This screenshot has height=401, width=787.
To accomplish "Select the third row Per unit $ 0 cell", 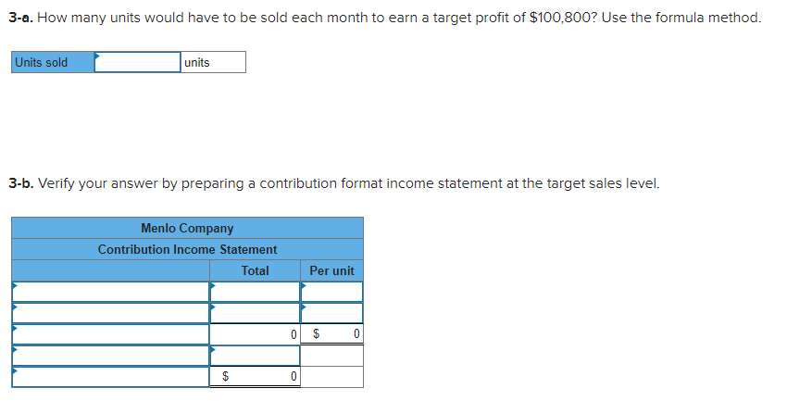I will click(331, 333).
